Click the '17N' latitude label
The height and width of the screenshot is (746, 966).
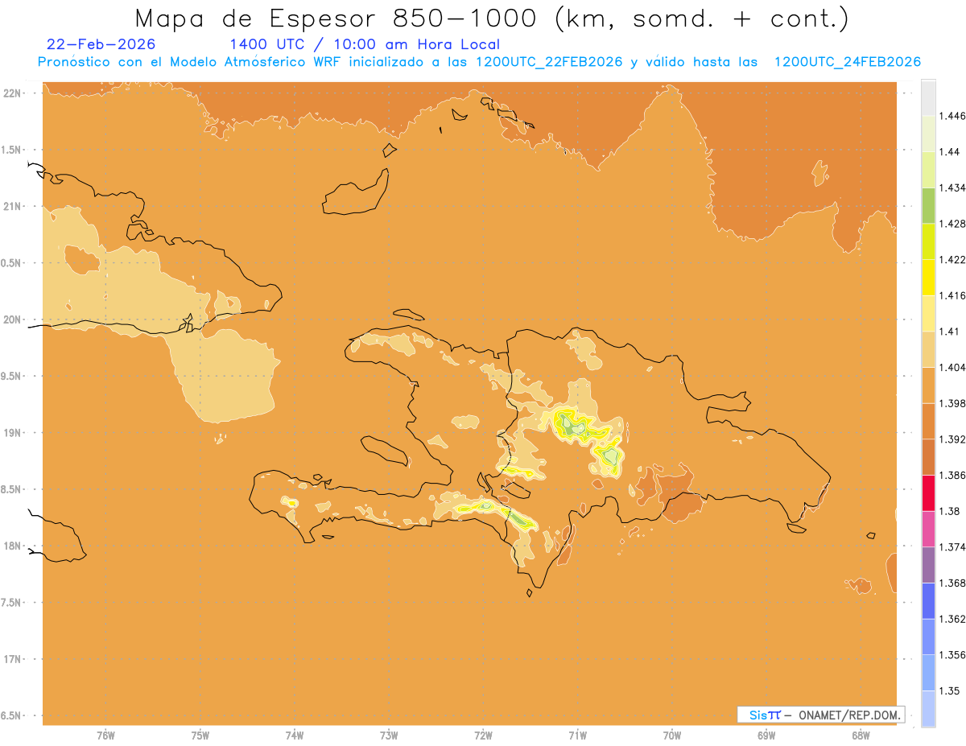(x=14, y=659)
